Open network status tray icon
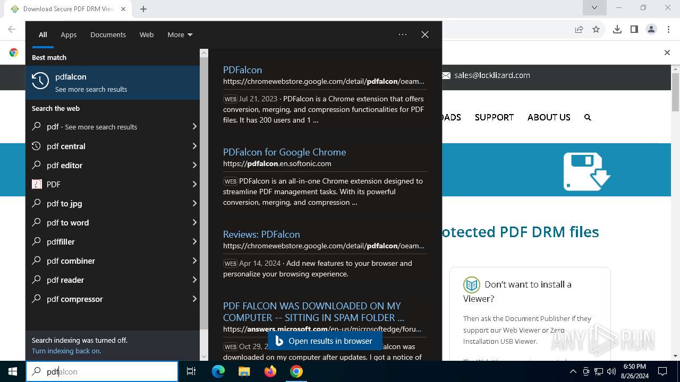Viewport: 680px width, 382px height. click(x=599, y=371)
